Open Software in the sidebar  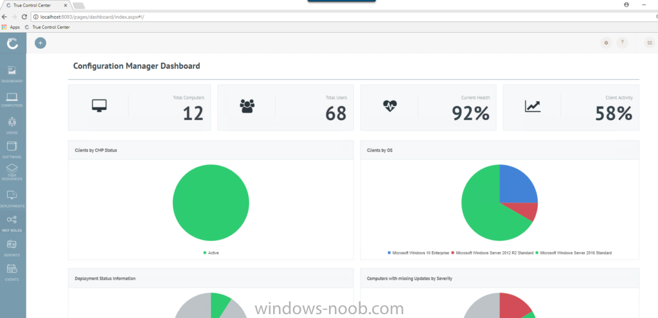pos(12,150)
